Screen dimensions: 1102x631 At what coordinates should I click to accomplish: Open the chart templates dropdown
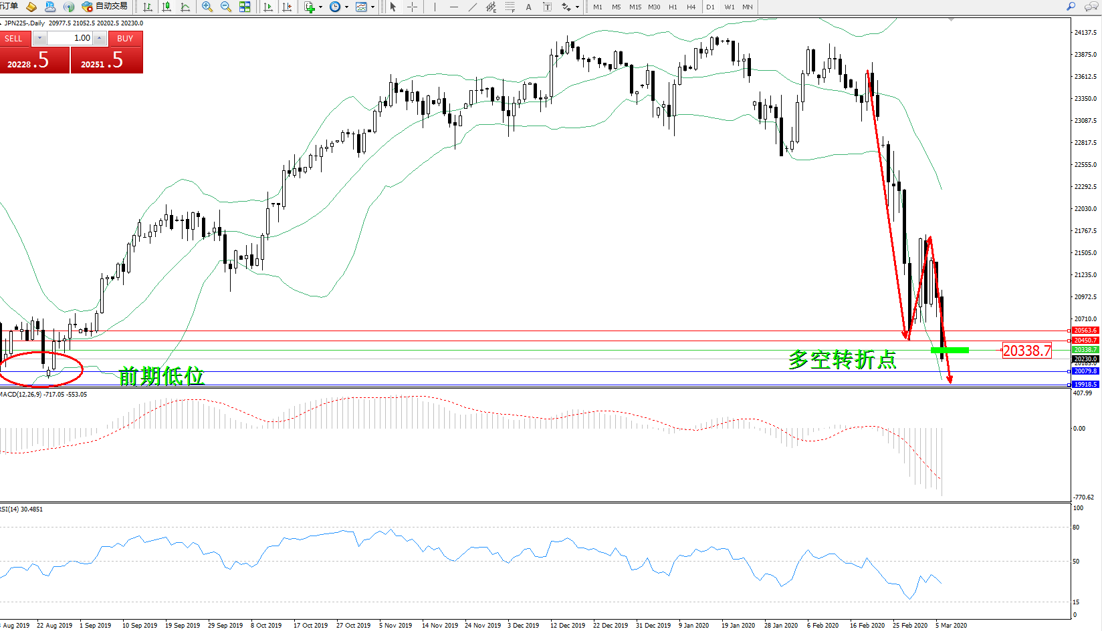tap(372, 7)
